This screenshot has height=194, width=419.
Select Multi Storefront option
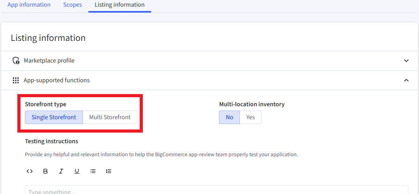point(110,117)
